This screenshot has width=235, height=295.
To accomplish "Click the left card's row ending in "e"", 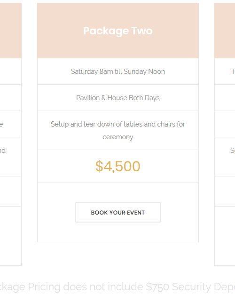I will pyautogui.click(x=11, y=124).
